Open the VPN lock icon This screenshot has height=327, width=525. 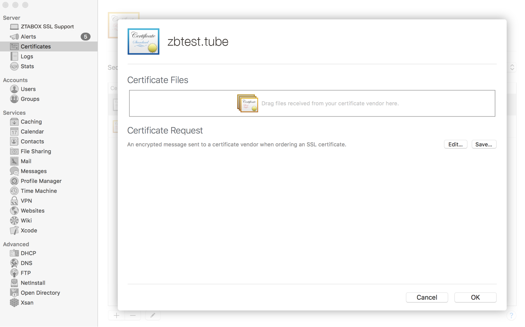pos(14,201)
